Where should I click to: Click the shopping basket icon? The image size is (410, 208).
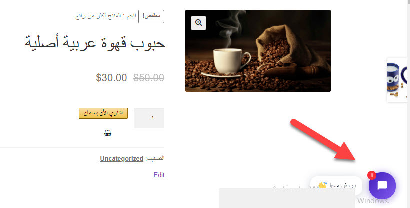108,133
